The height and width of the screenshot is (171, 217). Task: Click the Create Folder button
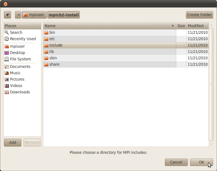[200, 15]
